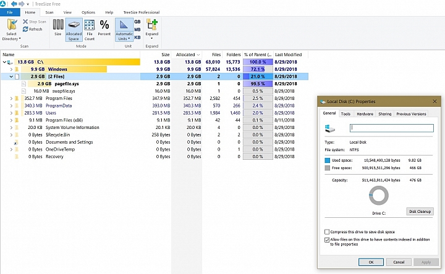Expand the $Recycle.Bin node
This screenshot has height=274, width=445.
11,135
